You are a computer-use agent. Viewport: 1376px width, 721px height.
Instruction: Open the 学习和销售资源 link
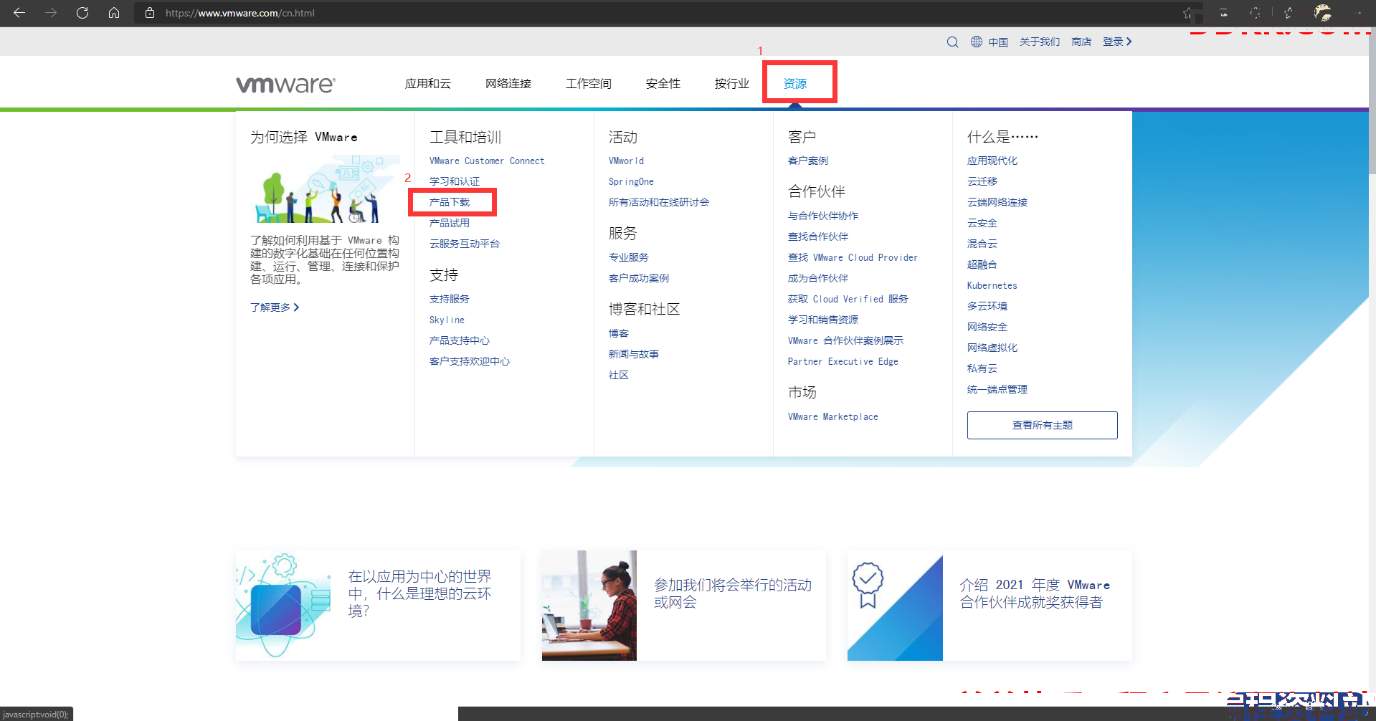tap(823, 320)
